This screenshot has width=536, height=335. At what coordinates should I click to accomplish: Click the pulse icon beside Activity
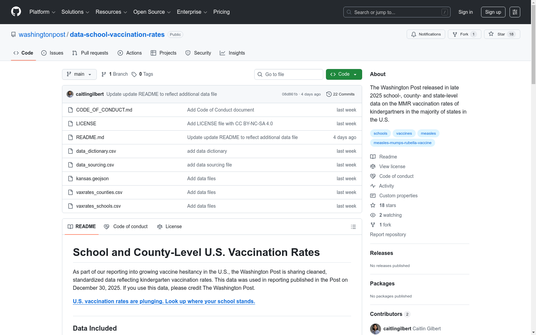click(373, 186)
